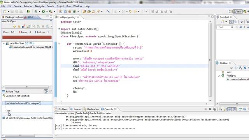Switch to the Java perspective button

[x=238, y=12]
